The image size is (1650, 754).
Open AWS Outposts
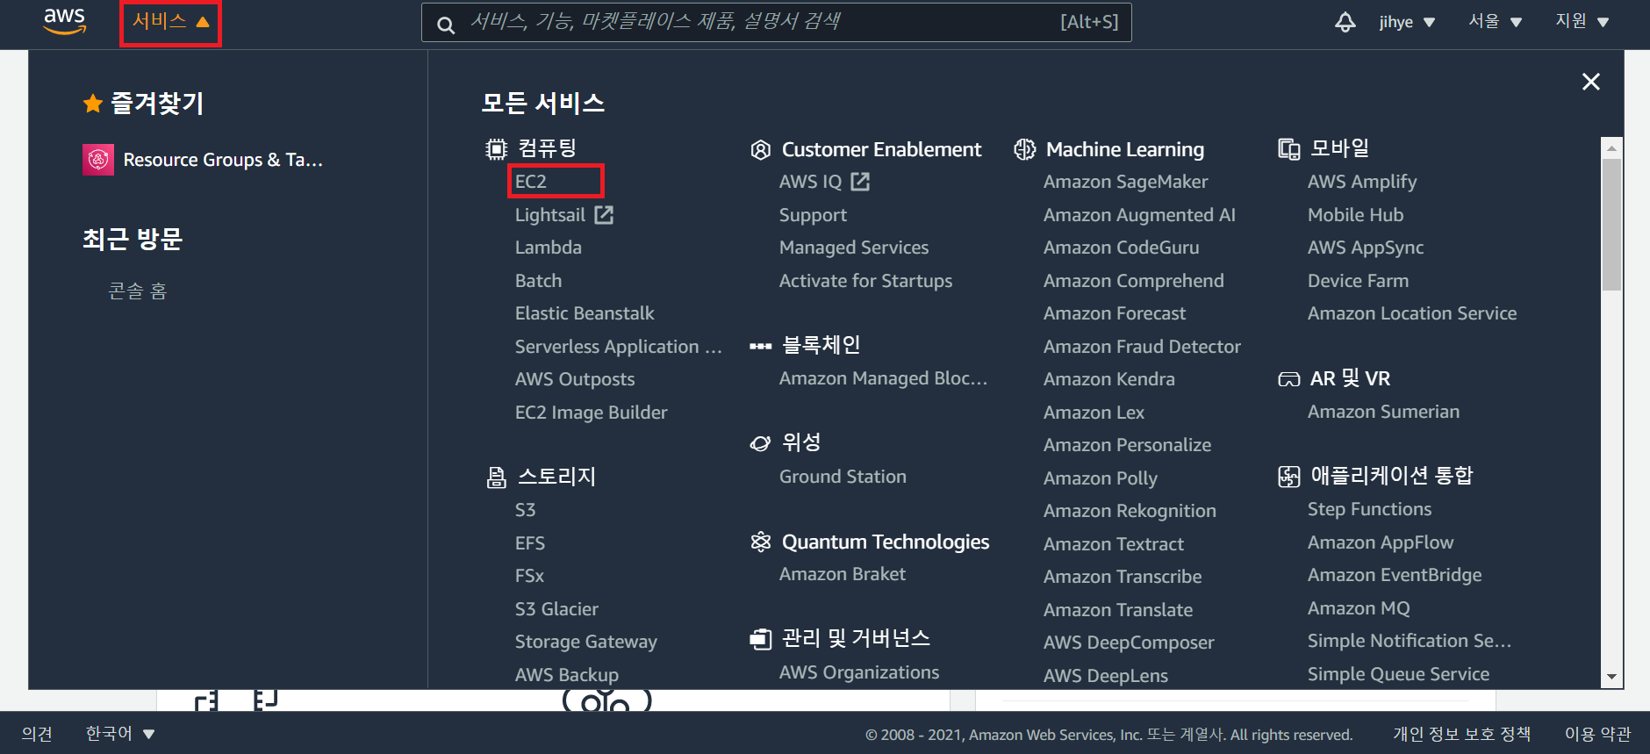pyautogui.click(x=575, y=379)
